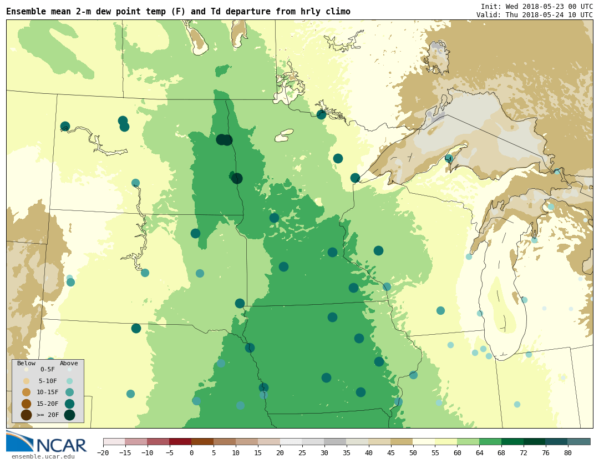
Task: Click the 'Above' legend heading
Action: click(69, 363)
